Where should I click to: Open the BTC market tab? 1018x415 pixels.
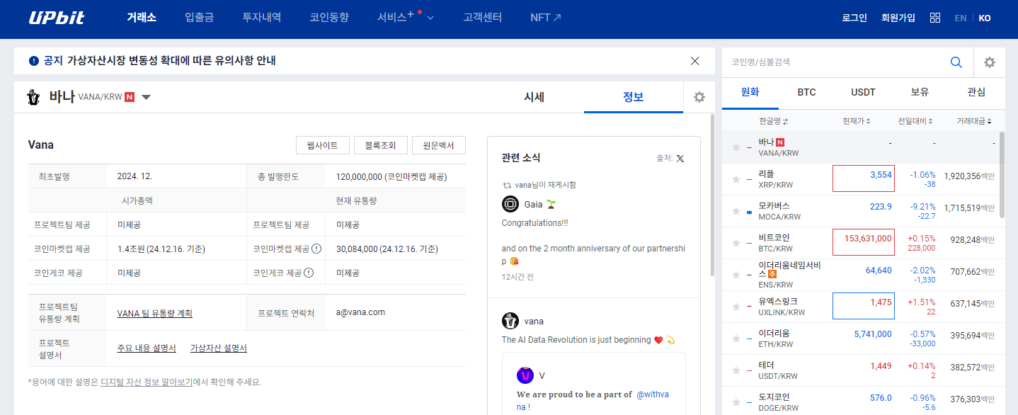[x=806, y=92]
